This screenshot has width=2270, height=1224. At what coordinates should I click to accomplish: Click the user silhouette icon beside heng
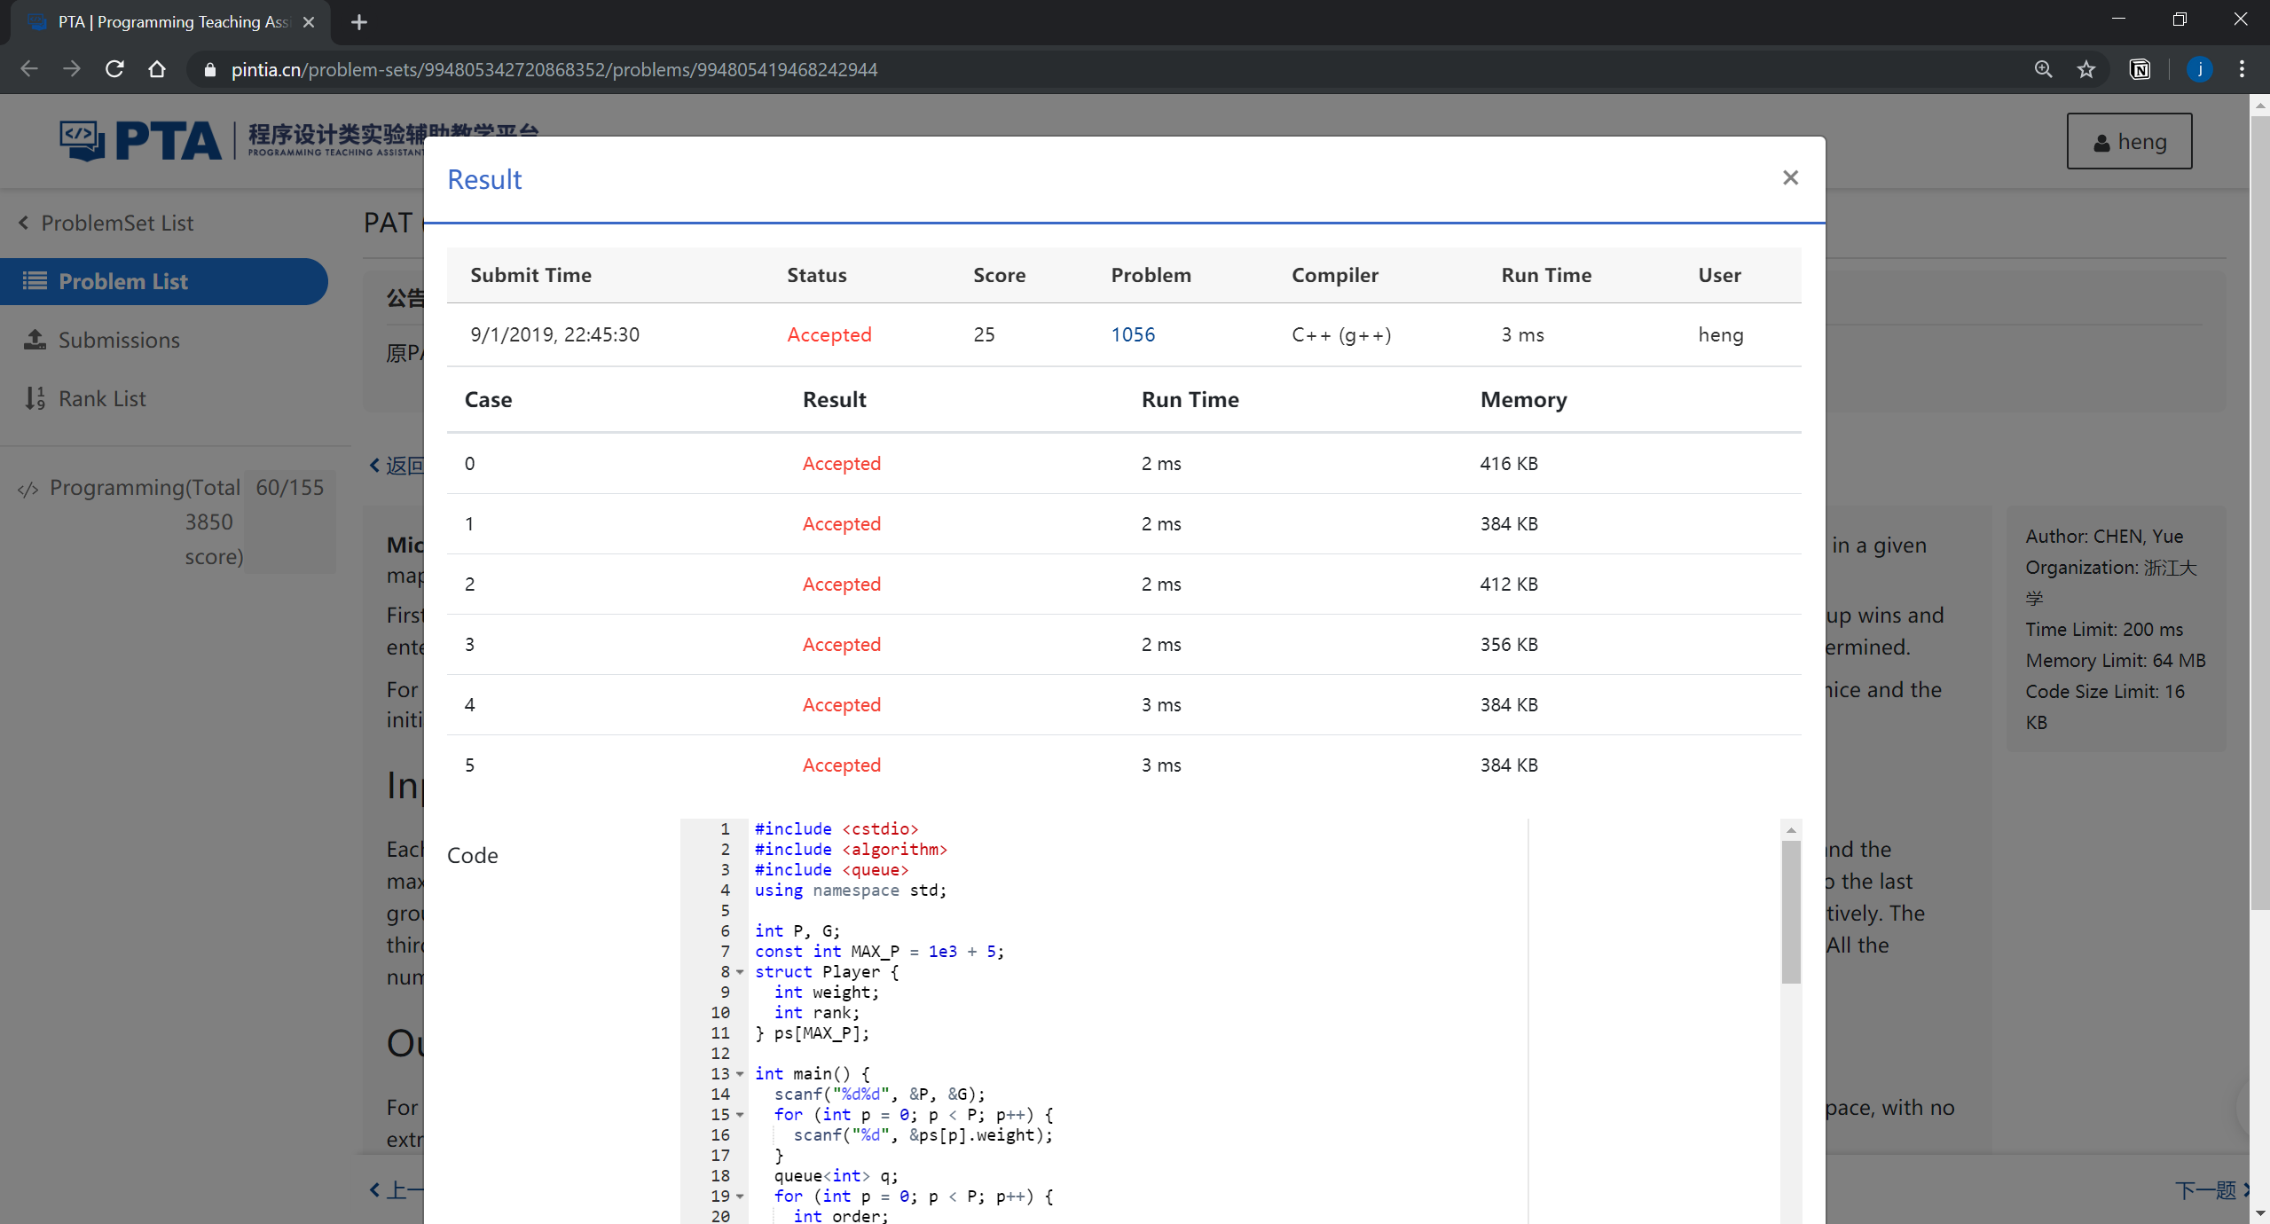click(2101, 143)
